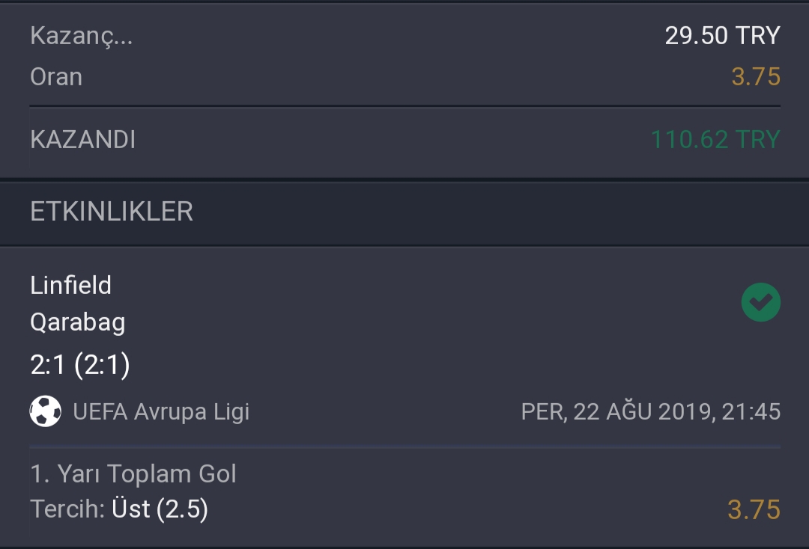The height and width of the screenshot is (549, 809).
Task: Click the Tercih: Üst (2.5) selection
Action: [119, 509]
